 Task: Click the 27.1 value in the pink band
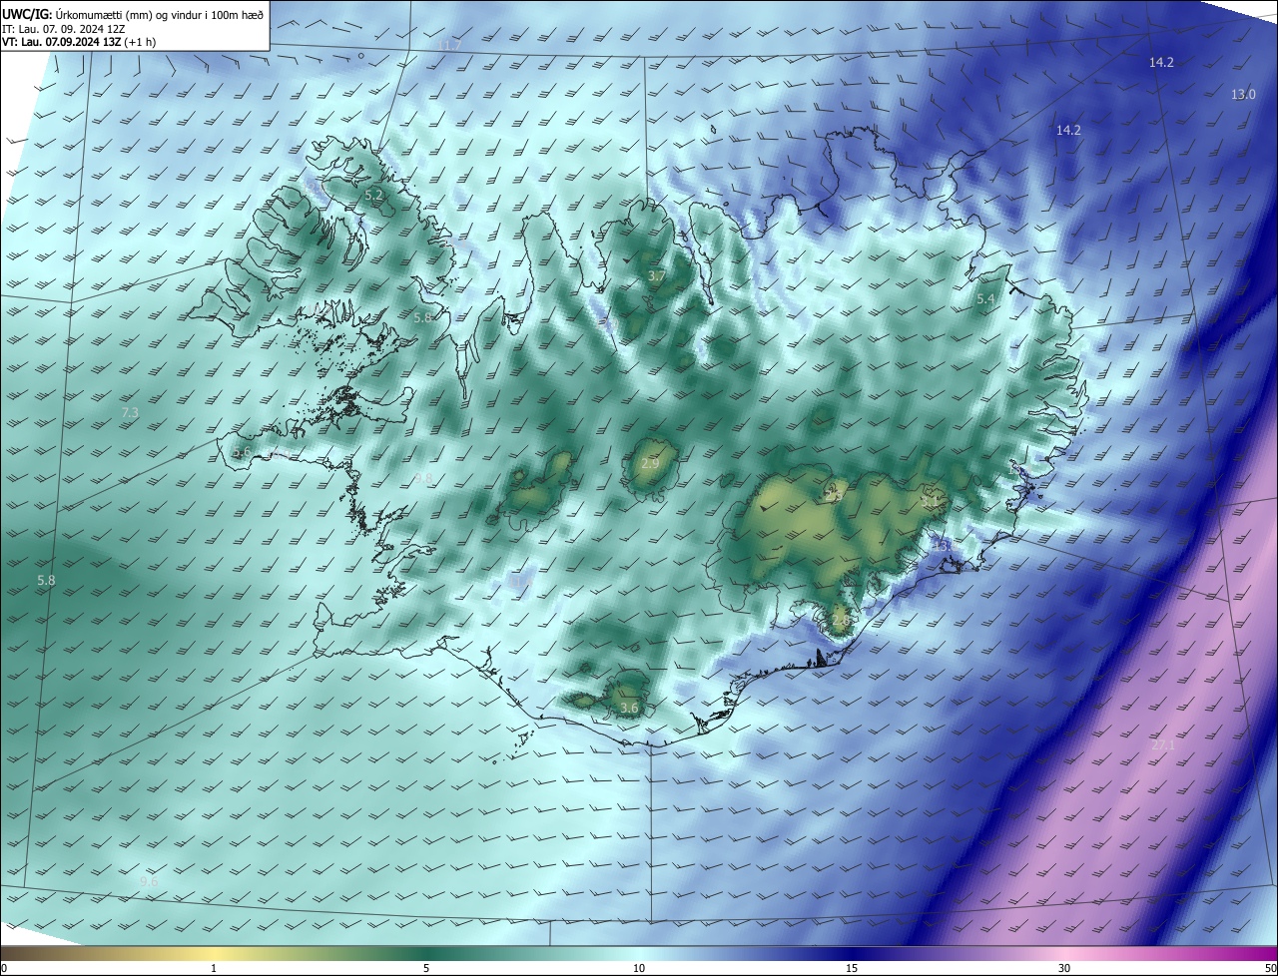click(1163, 744)
